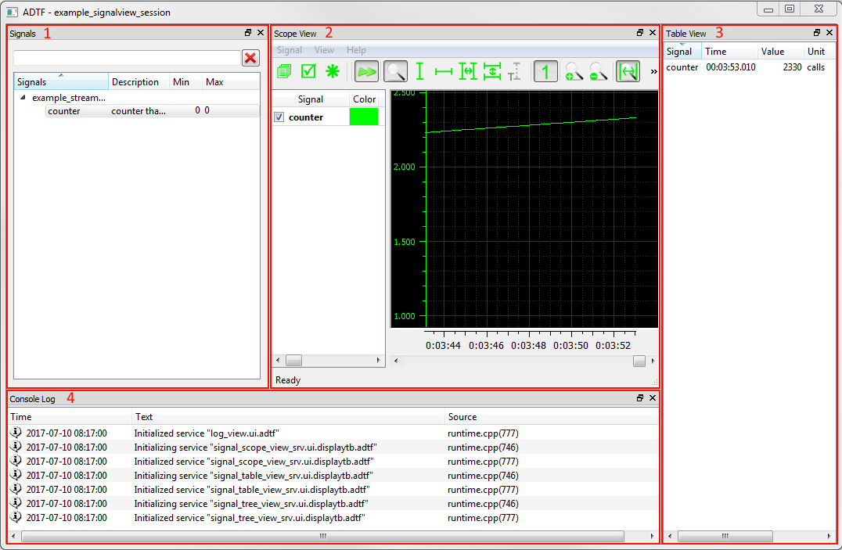
Task: Click Value column header in Table View
Action: (x=780, y=52)
